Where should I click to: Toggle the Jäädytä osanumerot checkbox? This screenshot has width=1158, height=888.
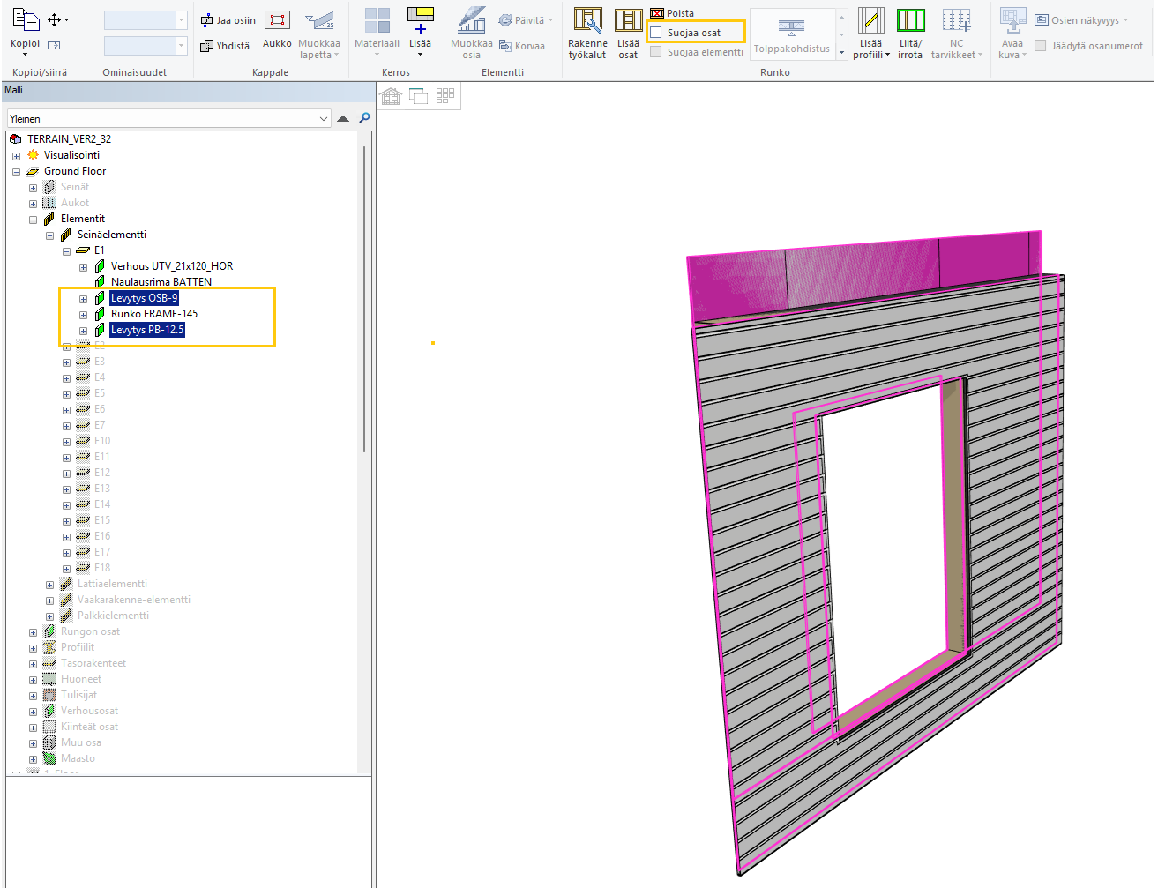click(1041, 46)
